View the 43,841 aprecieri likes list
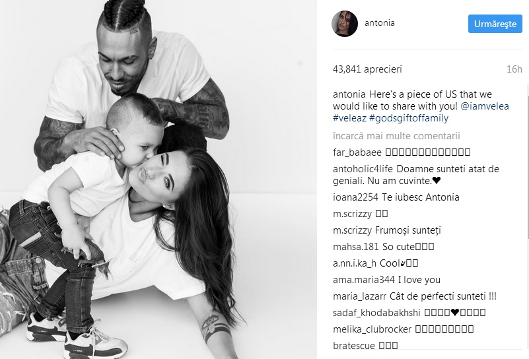The width and height of the screenshot is (529, 359). (x=367, y=69)
